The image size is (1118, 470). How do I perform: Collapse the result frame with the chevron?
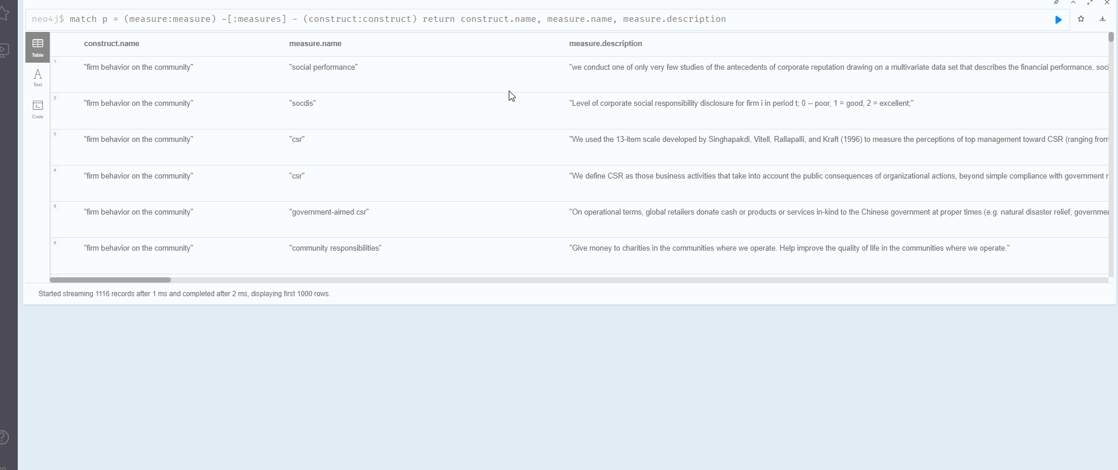(x=1073, y=2)
